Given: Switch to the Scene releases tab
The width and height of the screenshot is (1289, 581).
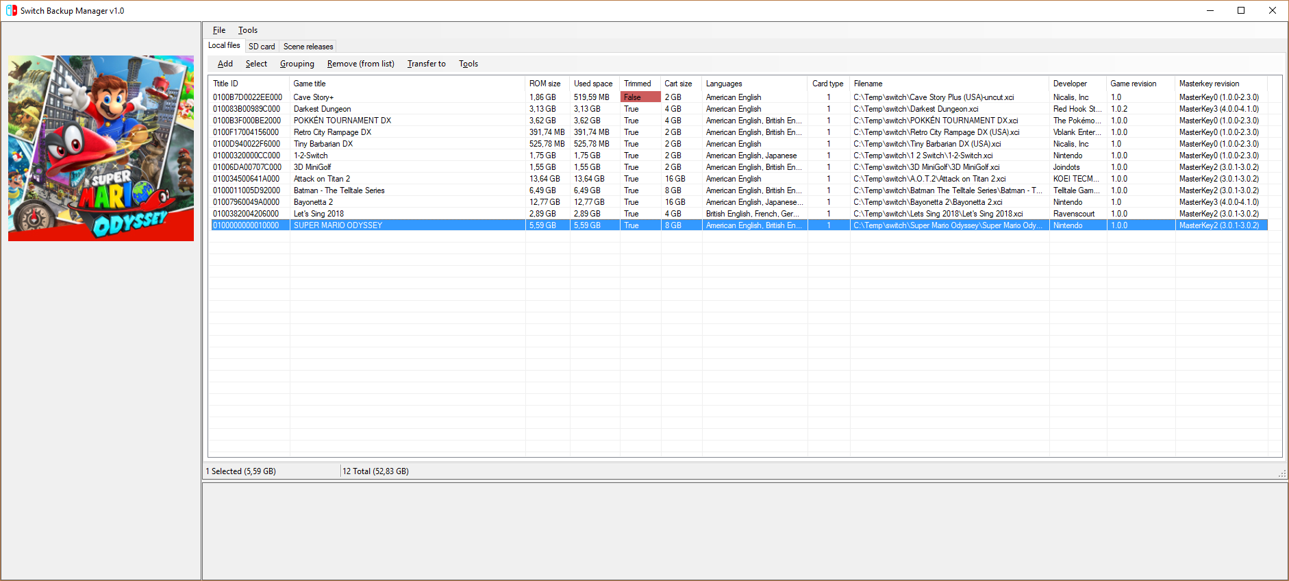Looking at the screenshot, I should pyautogui.click(x=308, y=47).
